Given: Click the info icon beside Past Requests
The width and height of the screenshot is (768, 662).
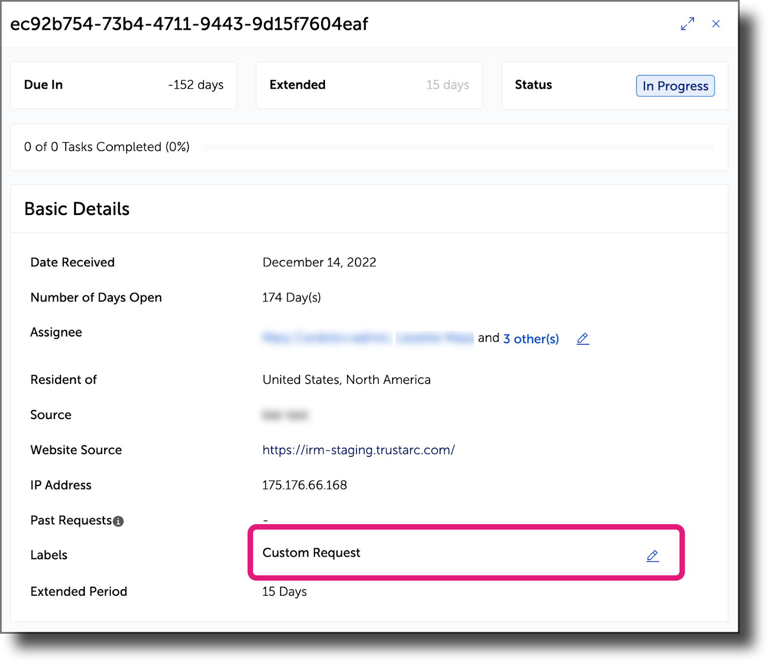Looking at the screenshot, I should (119, 520).
